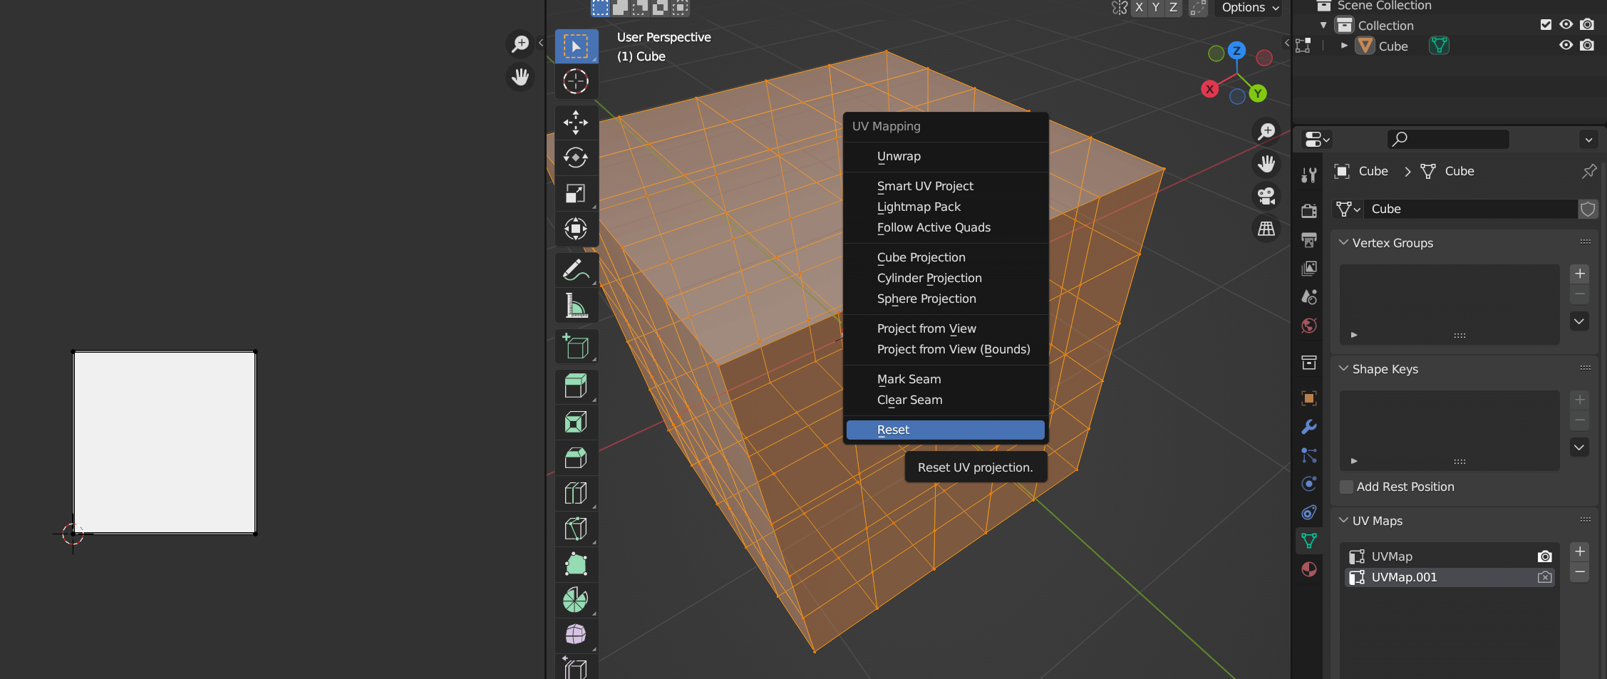The width and height of the screenshot is (1607, 679).
Task: Collapse the Vertex Groups panel
Action: (x=1343, y=242)
